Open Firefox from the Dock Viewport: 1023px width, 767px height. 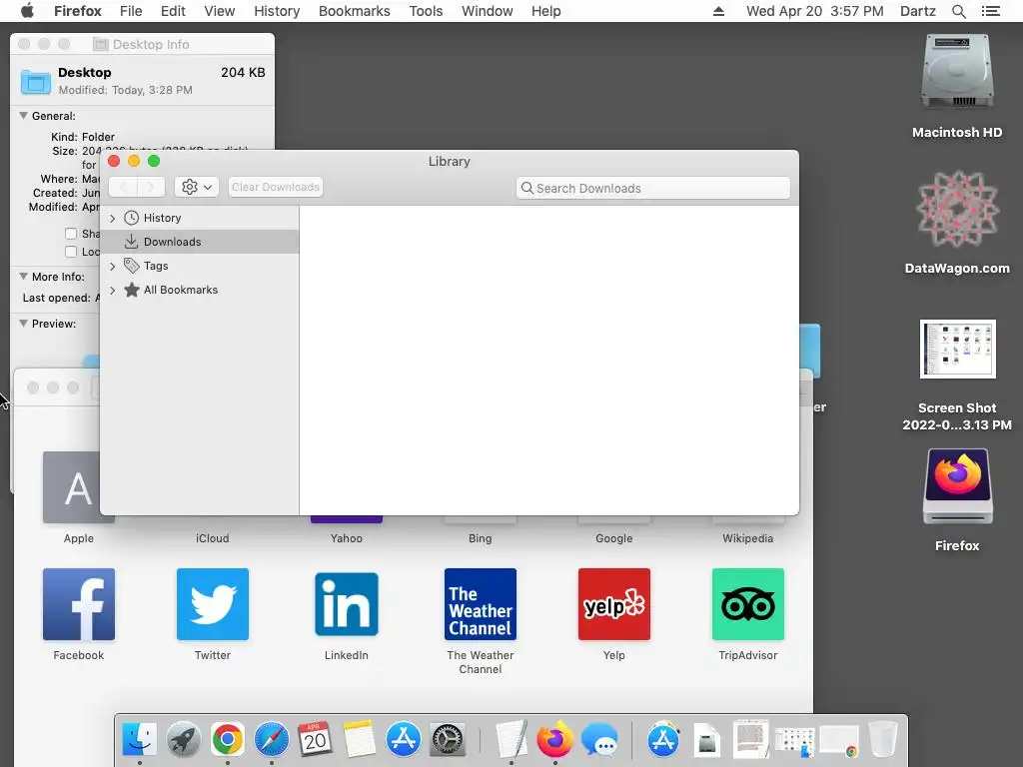(x=554, y=740)
